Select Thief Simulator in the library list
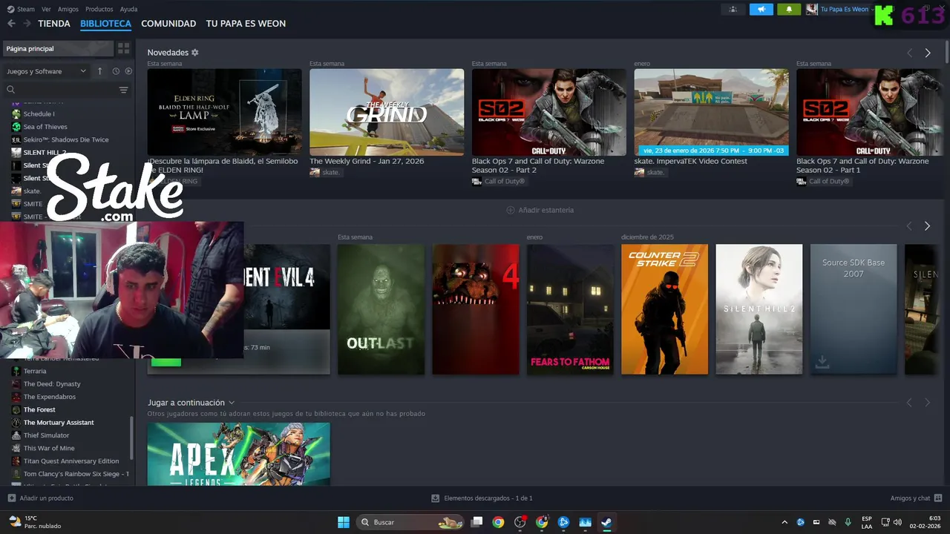950x534 pixels. pos(46,435)
